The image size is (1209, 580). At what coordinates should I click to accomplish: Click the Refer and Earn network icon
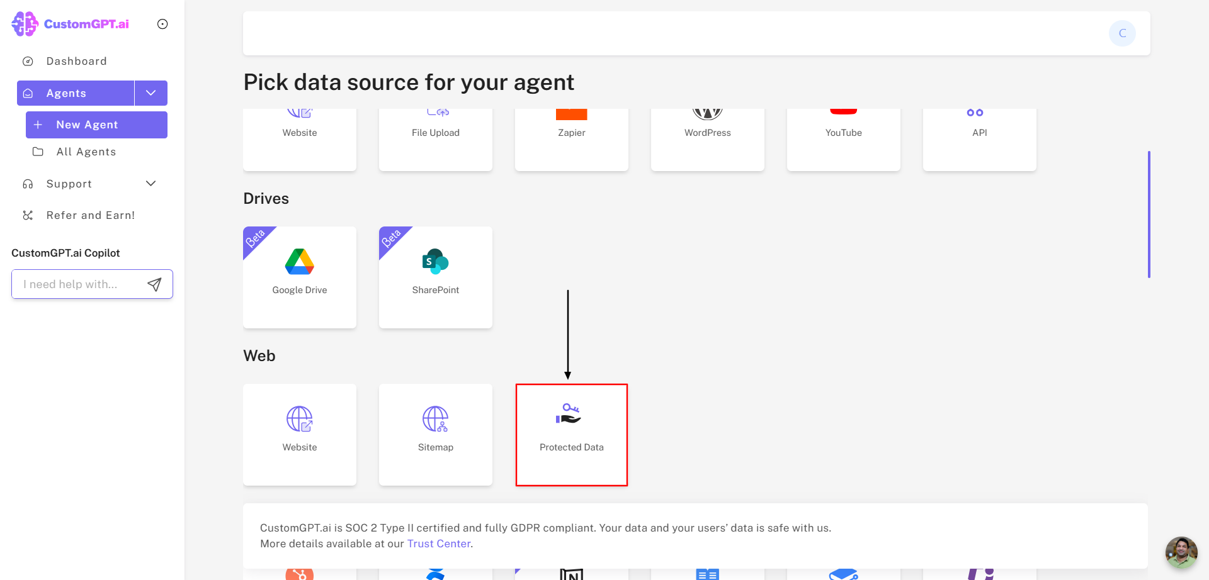pyautogui.click(x=28, y=215)
